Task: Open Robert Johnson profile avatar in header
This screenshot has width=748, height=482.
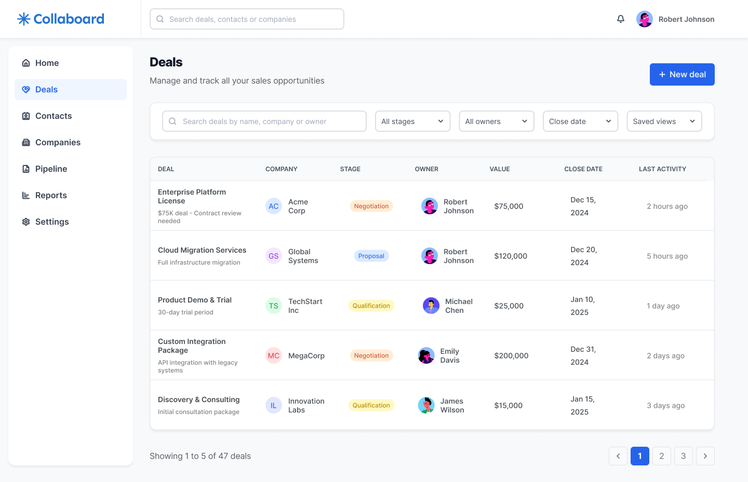Action: pyautogui.click(x=644, y=19)
